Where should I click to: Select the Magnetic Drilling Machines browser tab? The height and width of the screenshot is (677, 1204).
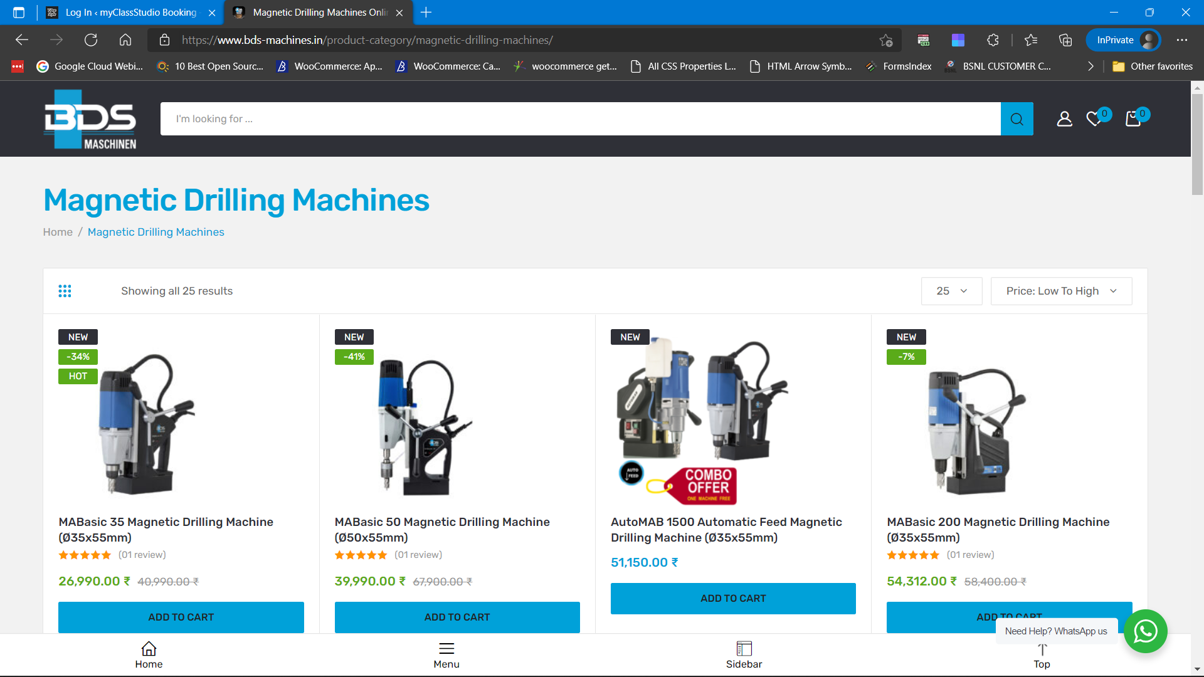click(x=320, y=13)
